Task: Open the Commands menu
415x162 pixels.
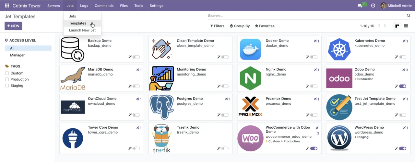Action: pos(104,6)
